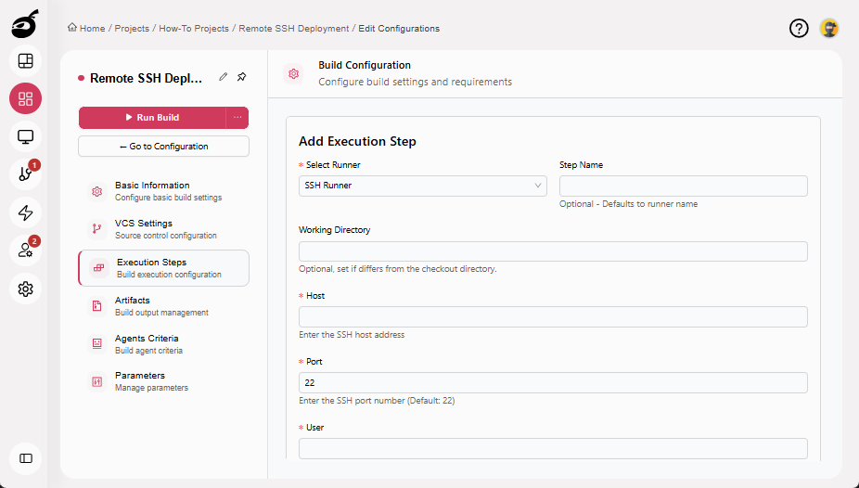This screenshot has height=488, width=859.
Task: Click 'Optional - Defaults to runner name' hint
Action: (628, 204)
